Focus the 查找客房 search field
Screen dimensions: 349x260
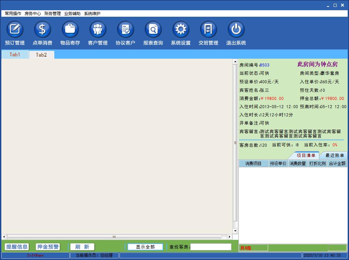pyautogui.click(x=211, y=247)
